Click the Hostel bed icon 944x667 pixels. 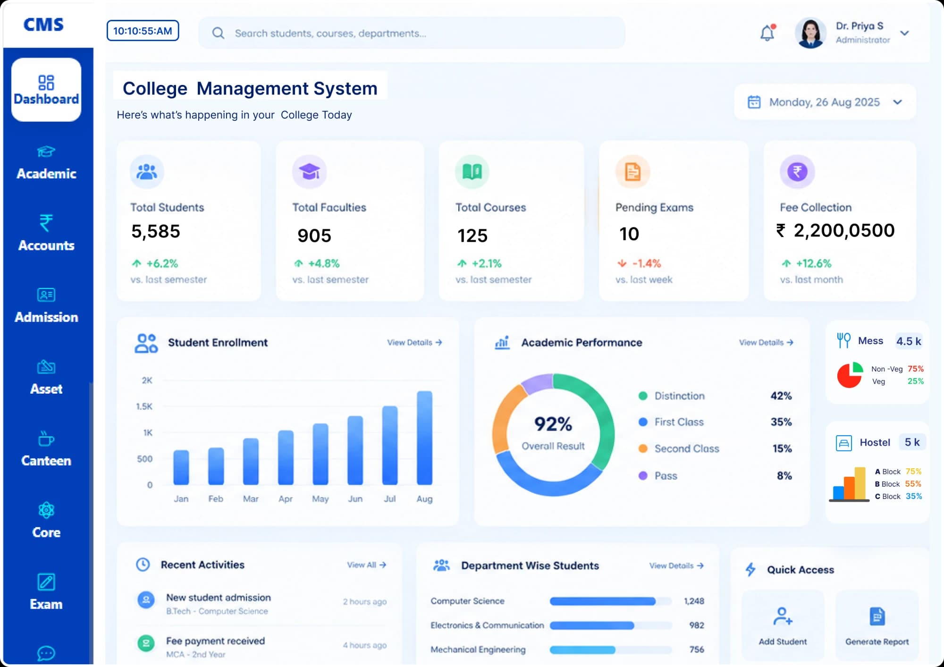click(844, 443)
